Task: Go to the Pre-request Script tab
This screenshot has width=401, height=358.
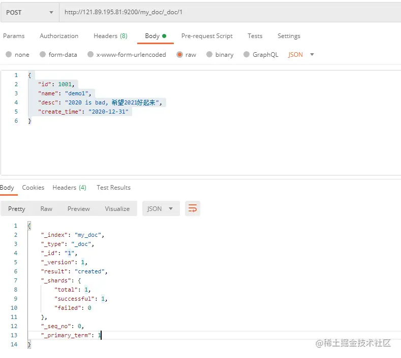Action: coord(207,36)
